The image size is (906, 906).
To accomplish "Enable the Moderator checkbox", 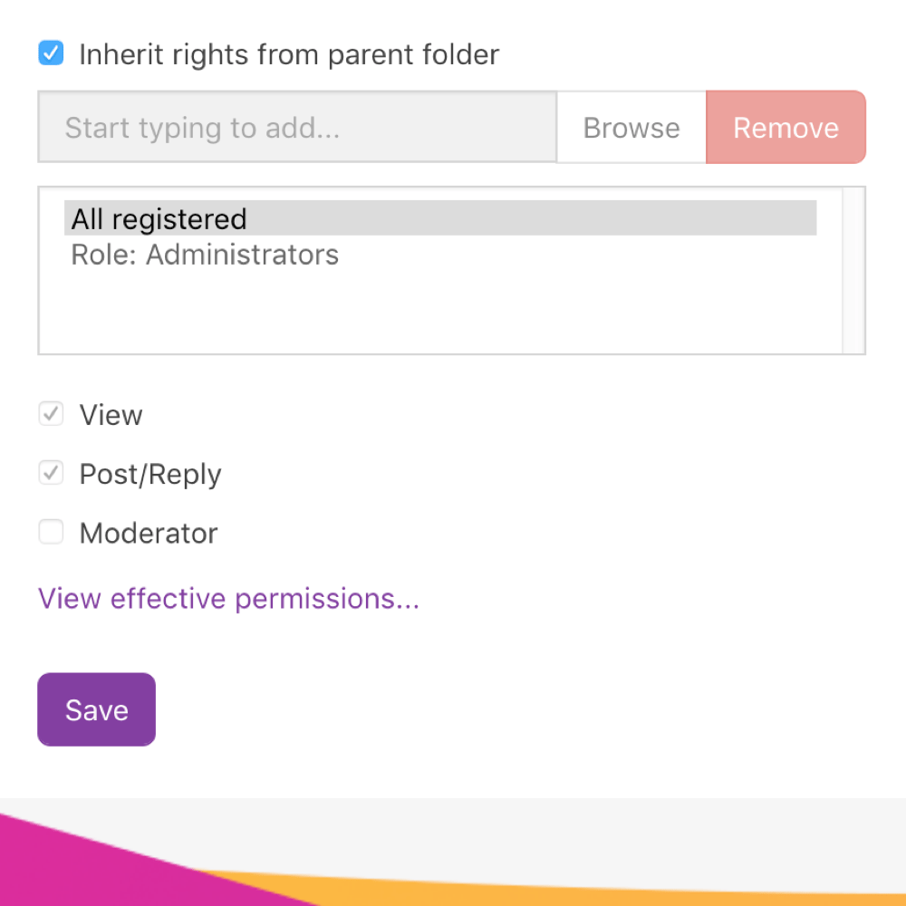I will [x=51, y=533].
